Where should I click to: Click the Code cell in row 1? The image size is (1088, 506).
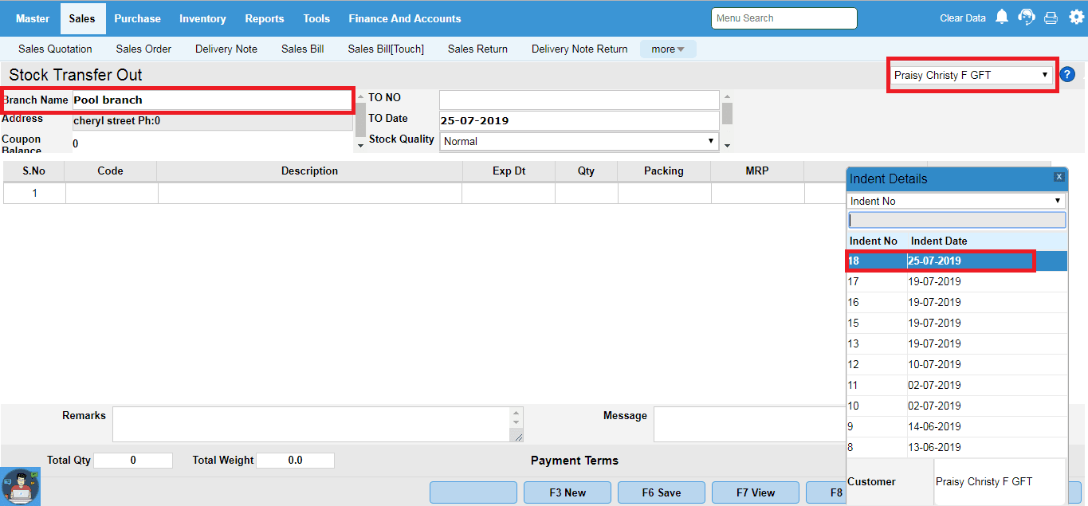112,193
